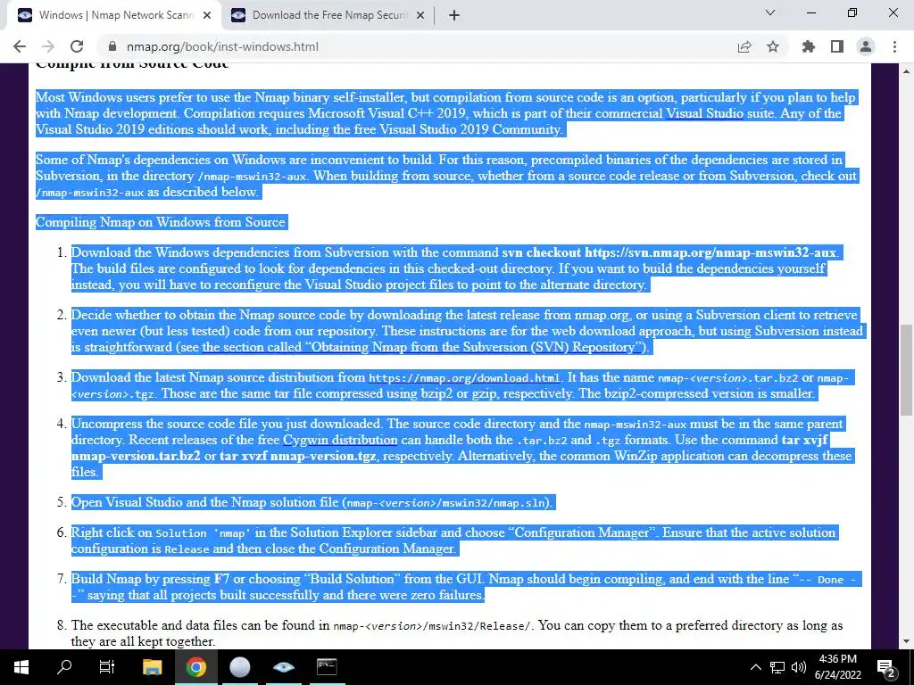
Task: Click the page vertical scrollbar thumb
Action: coord(907,370)
